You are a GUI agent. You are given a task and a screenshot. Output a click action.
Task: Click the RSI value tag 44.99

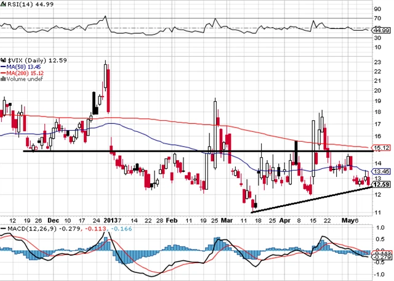coord(381,29)
